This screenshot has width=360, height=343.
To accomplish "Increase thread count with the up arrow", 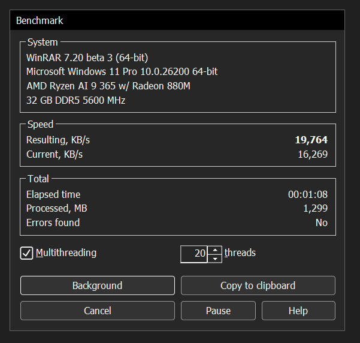I will (x=215, y=249).
